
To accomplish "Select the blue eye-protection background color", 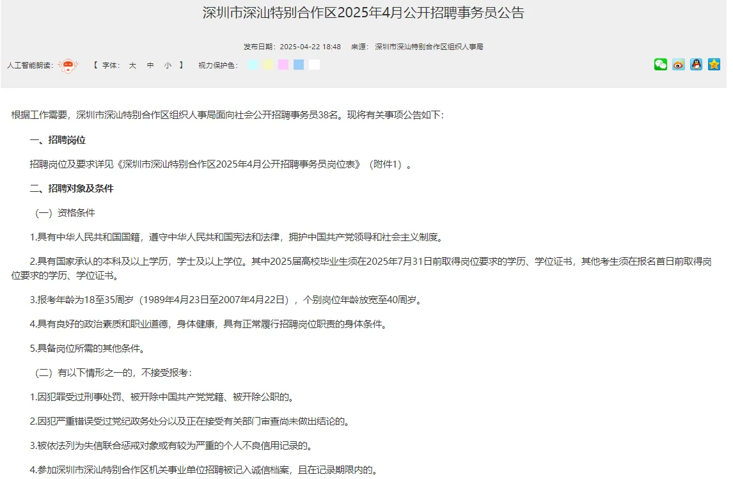I will coord(298,65).
